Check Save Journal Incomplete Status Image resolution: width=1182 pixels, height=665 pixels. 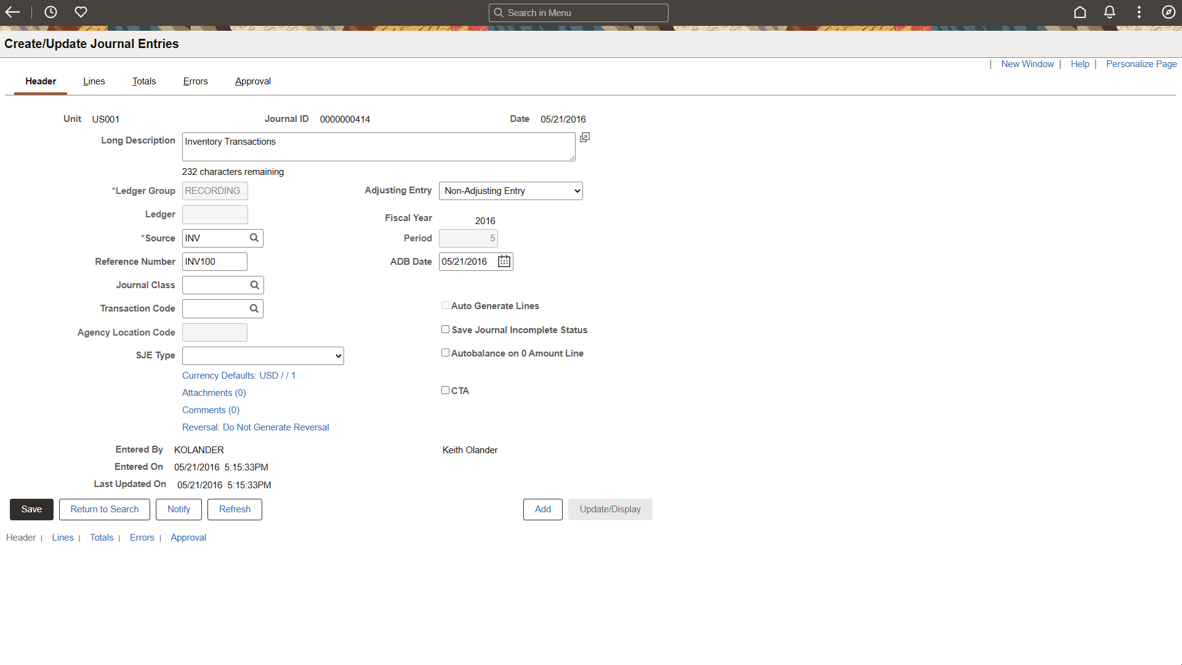(x=445, y=330)
